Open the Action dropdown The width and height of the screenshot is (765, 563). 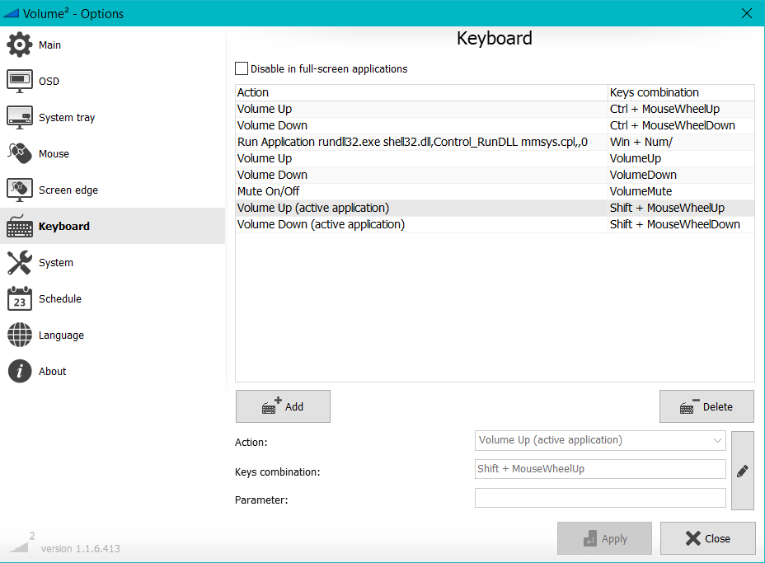[x=599, y=440]
